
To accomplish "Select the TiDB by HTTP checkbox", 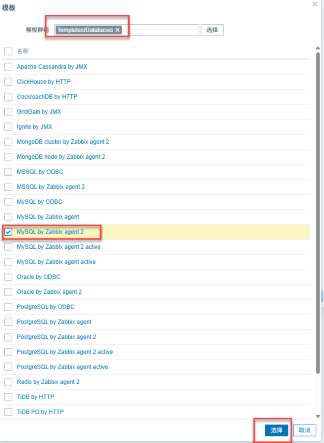I will pos(8,397).
